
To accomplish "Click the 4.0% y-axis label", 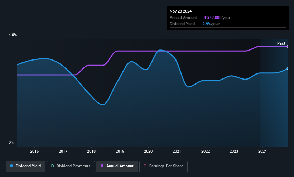I will click(13, 35).
